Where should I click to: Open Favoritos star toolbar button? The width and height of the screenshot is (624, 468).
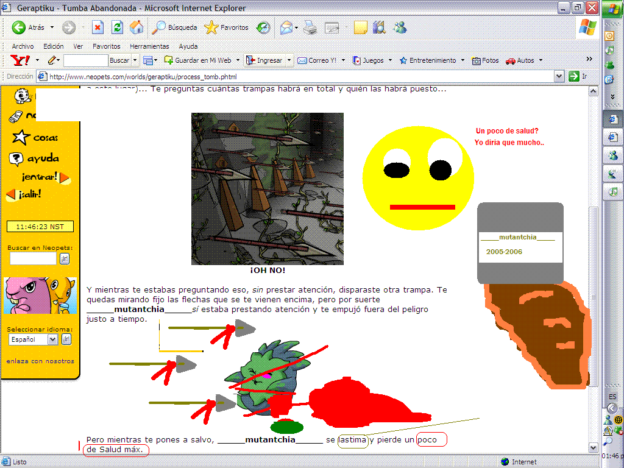pos(226,27)
